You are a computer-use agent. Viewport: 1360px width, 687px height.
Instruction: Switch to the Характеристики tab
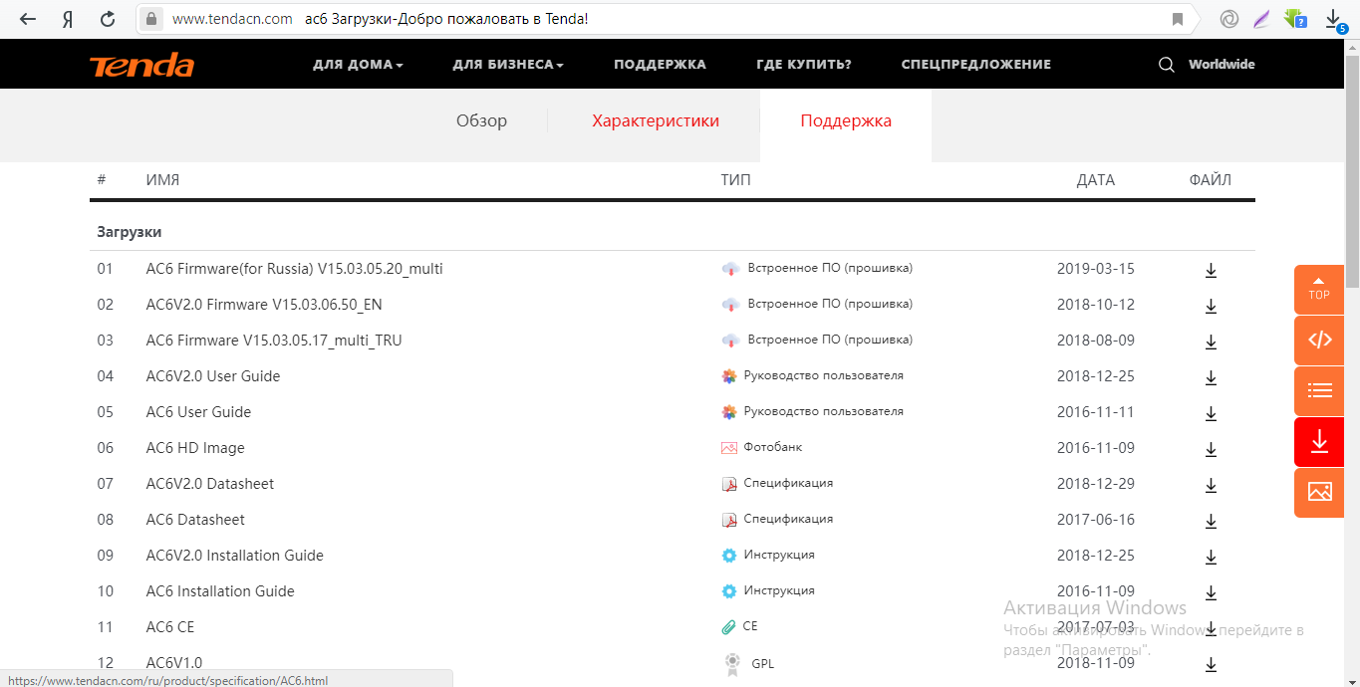656,121
